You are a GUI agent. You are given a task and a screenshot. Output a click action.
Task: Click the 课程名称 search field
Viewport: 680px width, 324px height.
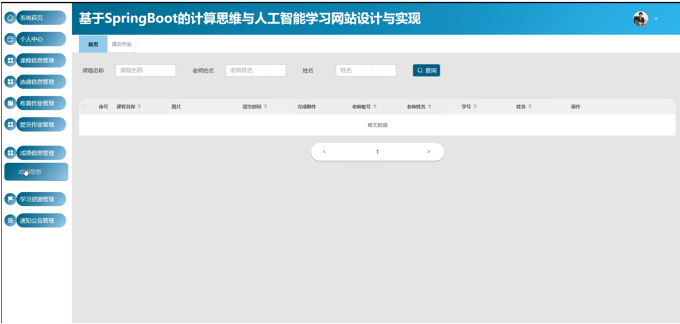coord(146,70)
